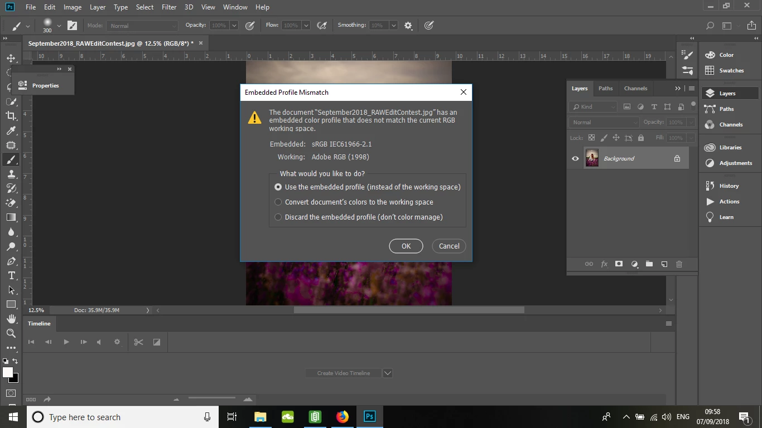Screen dimensions: 762x428
Task: Open the Swatches panel
Action: 730,70
